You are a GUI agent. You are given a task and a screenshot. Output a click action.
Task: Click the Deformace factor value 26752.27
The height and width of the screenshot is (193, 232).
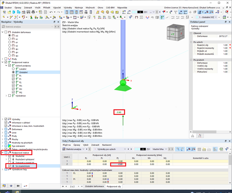(223, 36)
